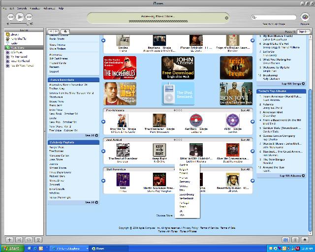Go forward in the Music Store
This screenshot has width=315, height=252.
56,31
